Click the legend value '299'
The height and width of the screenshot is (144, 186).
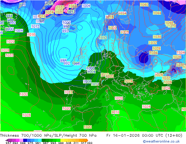[61, 143]
